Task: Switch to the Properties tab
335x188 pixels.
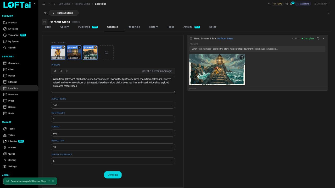Action: coord(134,27)
